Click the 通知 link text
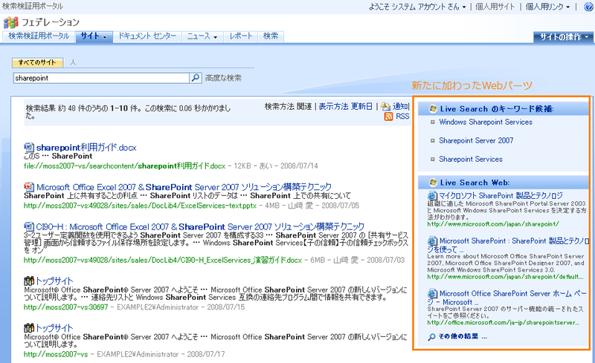The width and height of the screenshot is (595, 363). tap(400, 106)
